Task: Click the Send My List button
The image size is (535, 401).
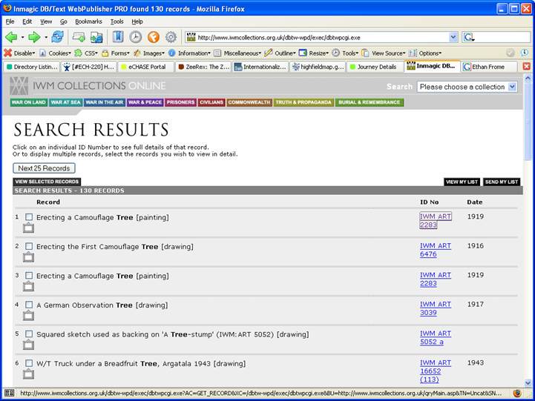Action: (502, 182)
